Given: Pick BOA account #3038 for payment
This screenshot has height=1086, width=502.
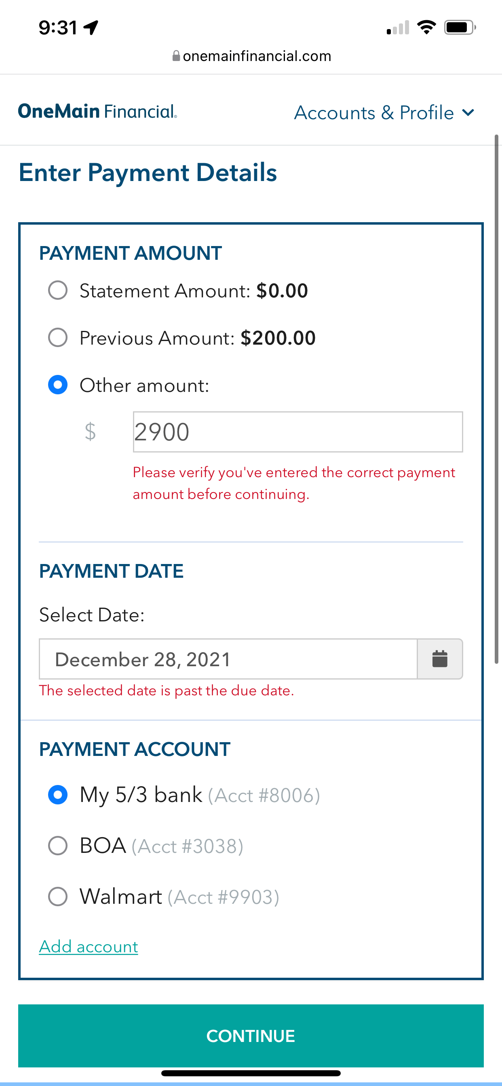Looking at the screenshot, I should pyautogui.click(x=58, y=846).
